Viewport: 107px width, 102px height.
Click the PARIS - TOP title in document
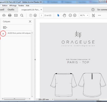pos(78,62)
